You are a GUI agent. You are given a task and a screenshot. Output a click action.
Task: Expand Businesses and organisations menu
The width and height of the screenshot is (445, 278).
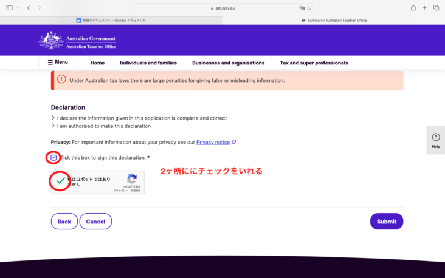click(228, 63)
